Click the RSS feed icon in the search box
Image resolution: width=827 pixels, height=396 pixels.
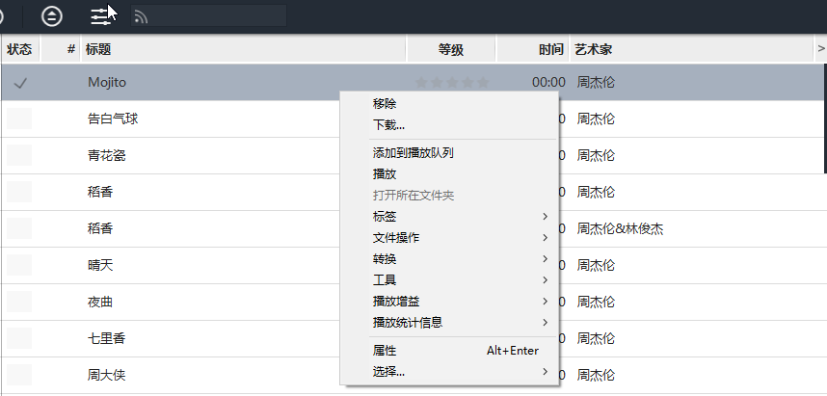[141, 17]
